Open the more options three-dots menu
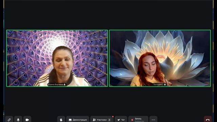217x122 pixels. [153, 119]
